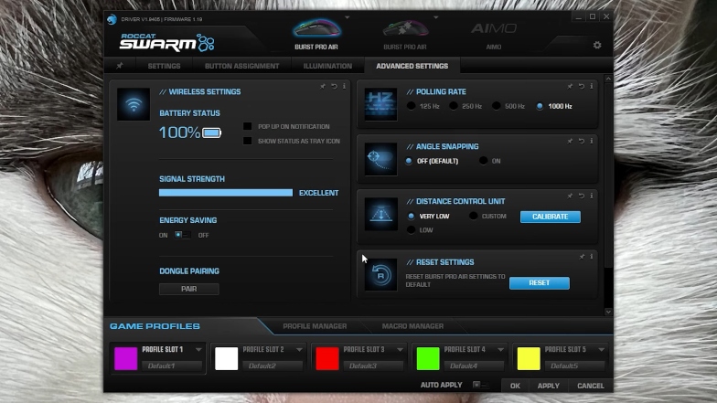Select the Advanced Settings tab

click(x=412, y=66)
